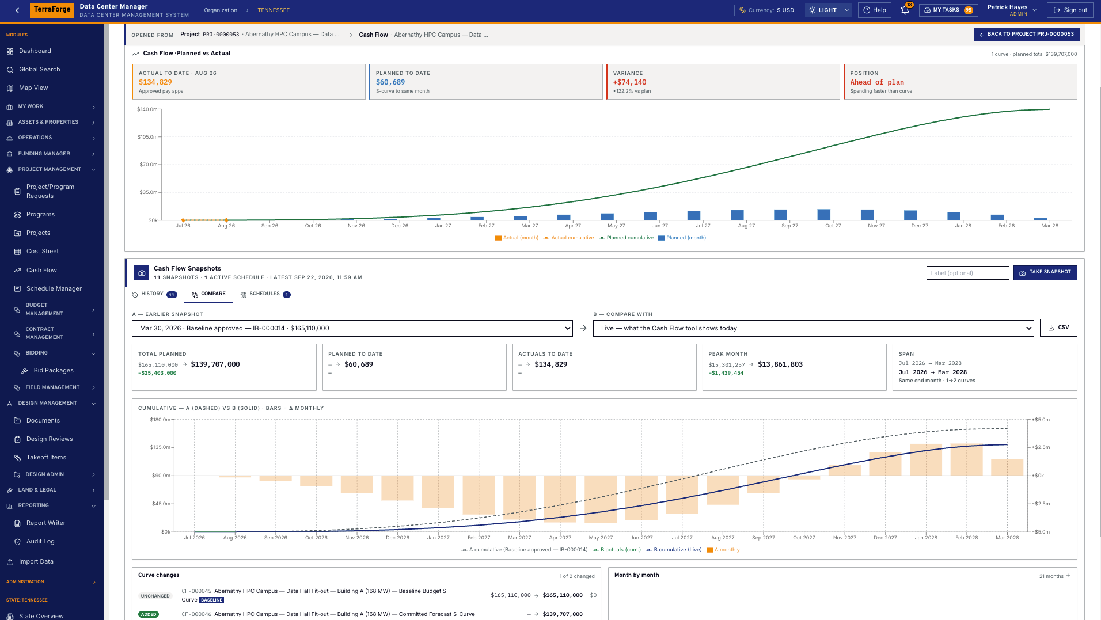Viewport: 1101px width, 620px height.
Task: Click the Take Snapshot button
Action: coord(1045,272)
